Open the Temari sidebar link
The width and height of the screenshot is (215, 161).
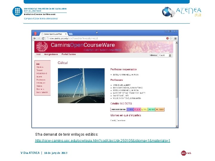39,70
